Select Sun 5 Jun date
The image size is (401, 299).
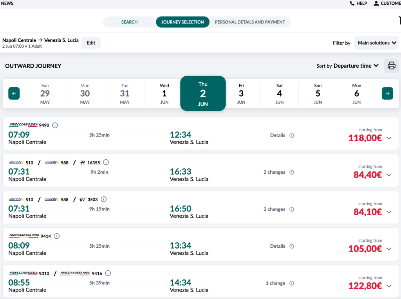[x=318, y=94]
